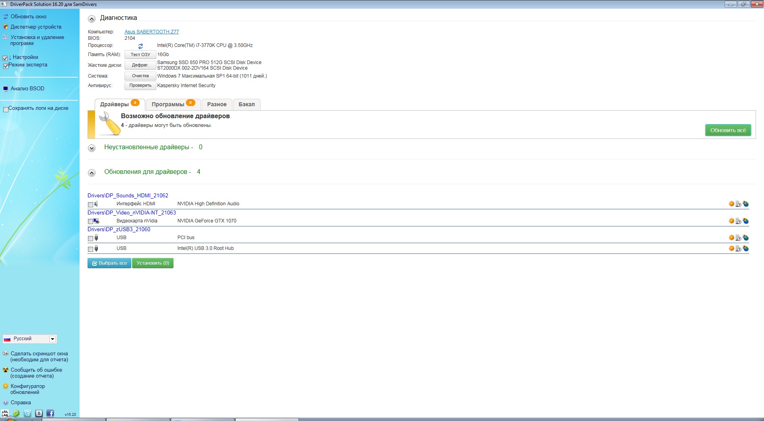This screenshot has height=421, width=764.
Task: Expand the Неустановленные драйверы section
Action: coord(92,148)
